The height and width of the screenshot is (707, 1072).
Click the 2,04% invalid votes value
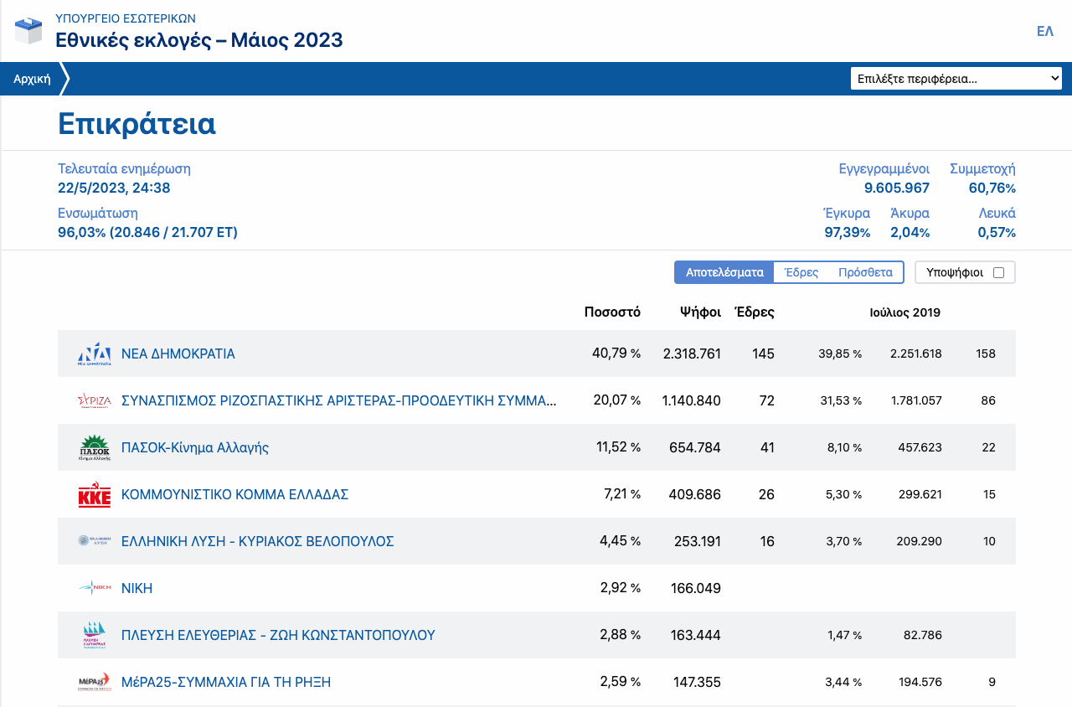click(x=910, y=232)
